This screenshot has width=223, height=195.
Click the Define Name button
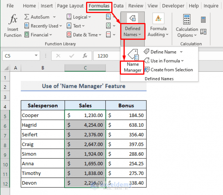click(x=160, y=52)
